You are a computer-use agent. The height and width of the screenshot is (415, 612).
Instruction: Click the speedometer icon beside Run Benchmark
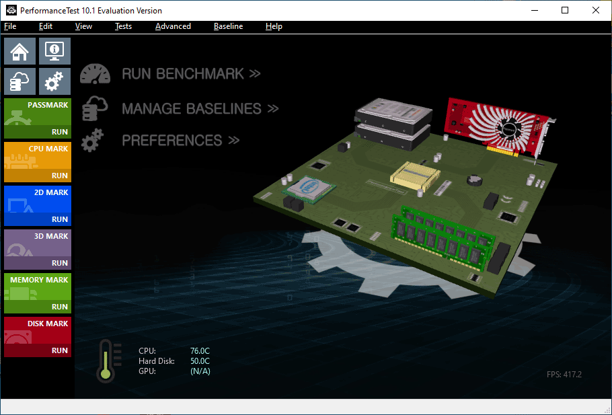point(95,74)
